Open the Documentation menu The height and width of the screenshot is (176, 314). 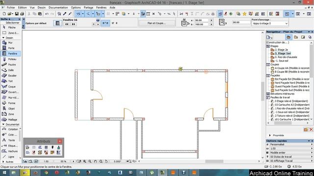click(x=58, y=7)
